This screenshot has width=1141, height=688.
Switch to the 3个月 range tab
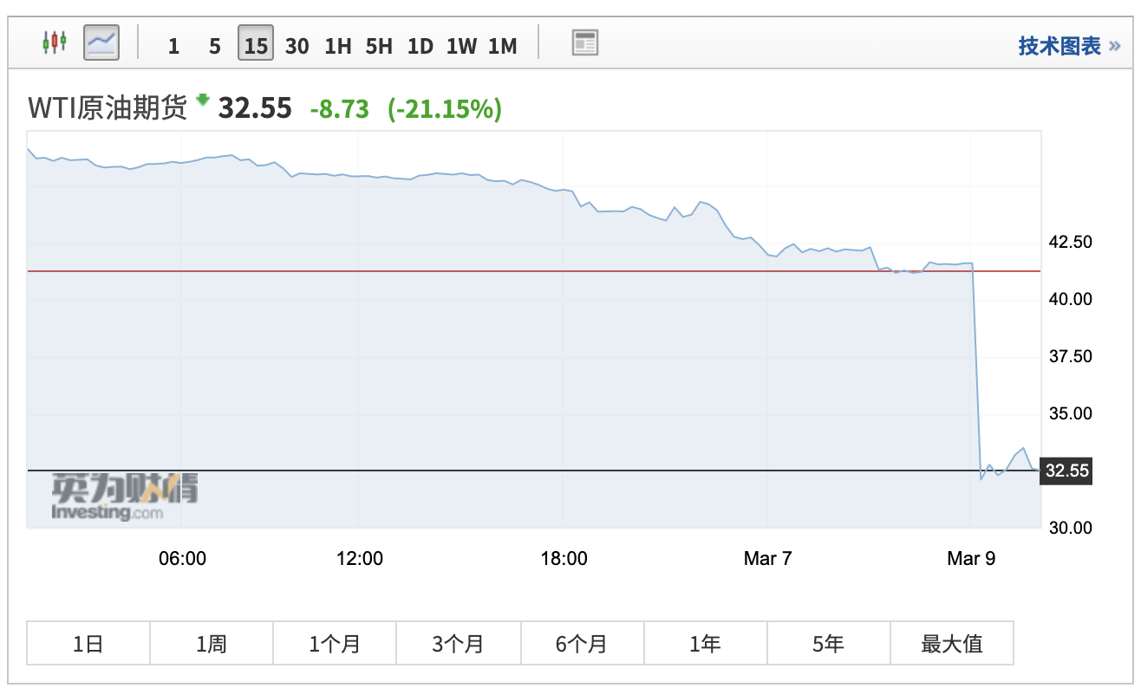[x=458, y=644]
